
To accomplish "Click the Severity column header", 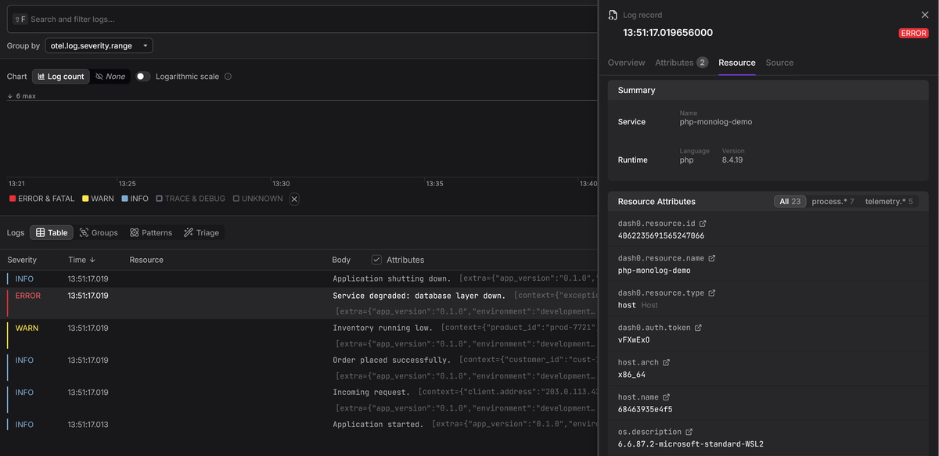I will [x=22, y=260].
